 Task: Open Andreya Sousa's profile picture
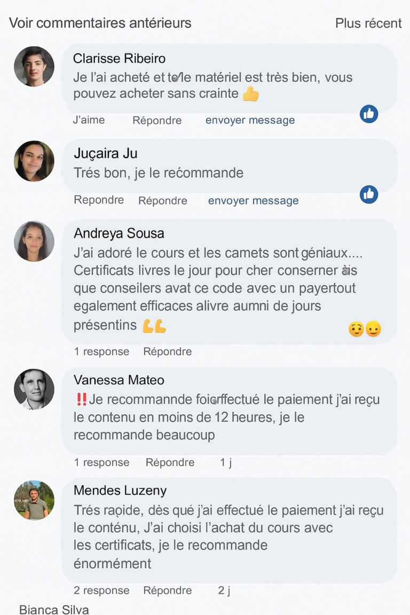coord(34,241)
